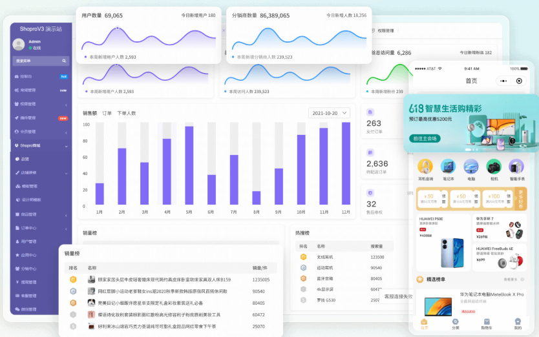Click the search icon in sidebar menu search
The width and height of the screenshot is (539, 337).
65,61
